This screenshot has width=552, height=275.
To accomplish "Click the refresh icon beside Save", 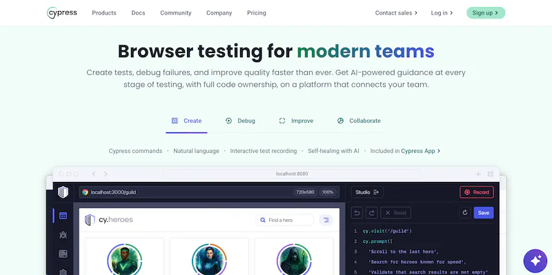I will pos(465,213).
